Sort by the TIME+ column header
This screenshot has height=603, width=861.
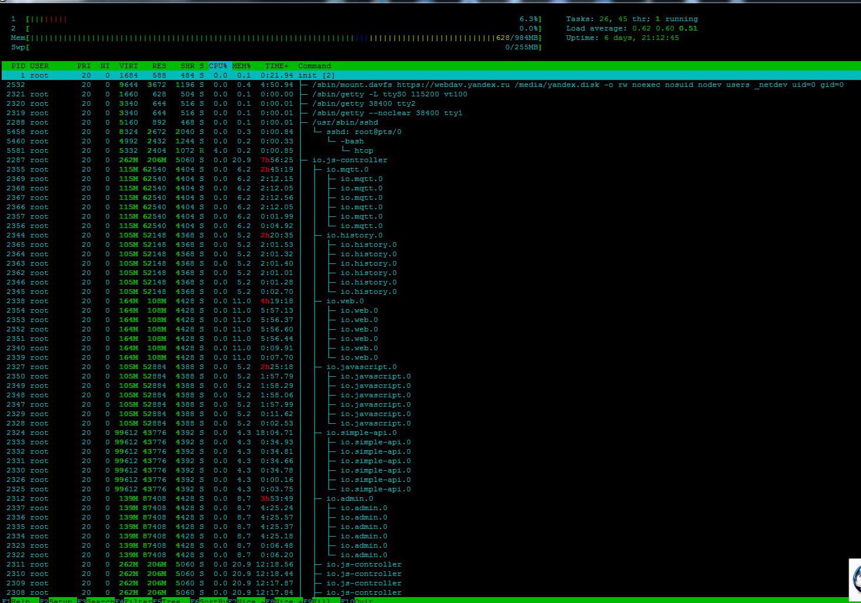tap(277, 66)
